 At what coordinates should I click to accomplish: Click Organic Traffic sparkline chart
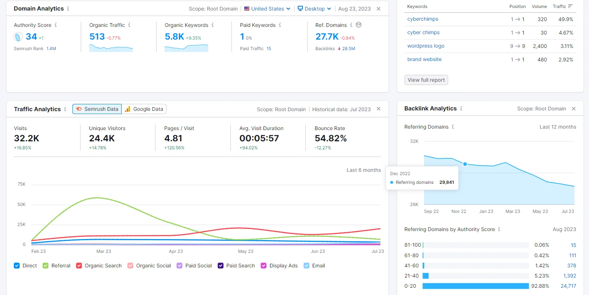click(111, 48)
